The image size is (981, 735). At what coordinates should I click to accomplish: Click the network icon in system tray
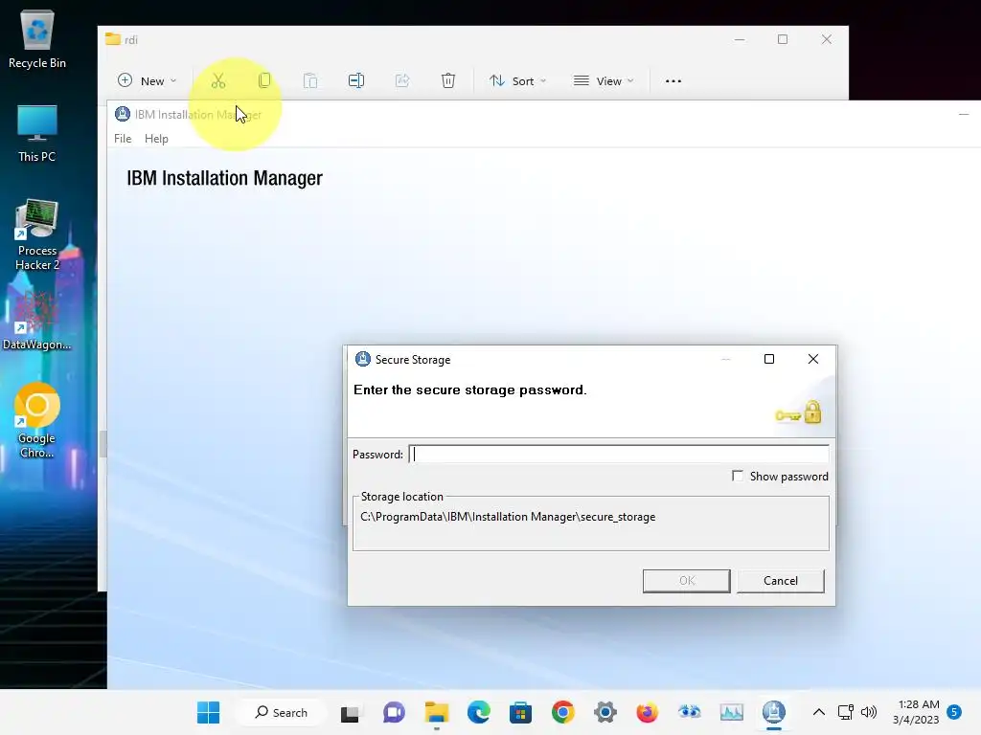pyautogui.click(x=846, y=712)
